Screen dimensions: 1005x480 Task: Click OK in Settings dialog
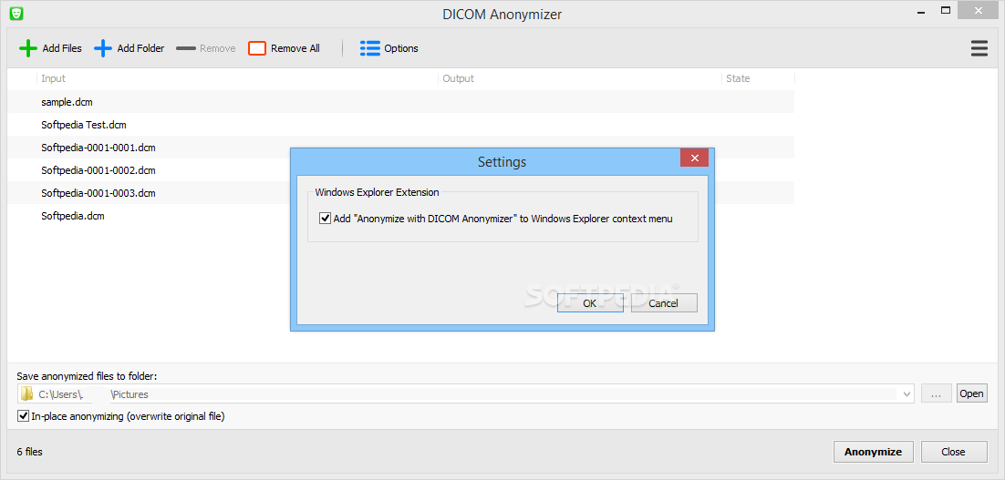[x=590, y=303]
